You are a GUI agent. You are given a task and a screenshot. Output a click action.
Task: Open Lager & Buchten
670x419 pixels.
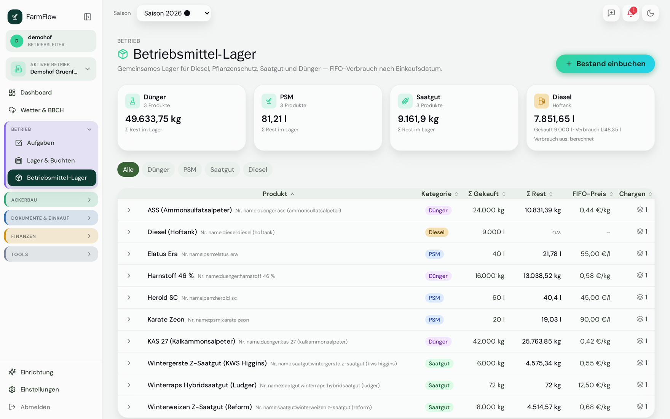point(52,160)
